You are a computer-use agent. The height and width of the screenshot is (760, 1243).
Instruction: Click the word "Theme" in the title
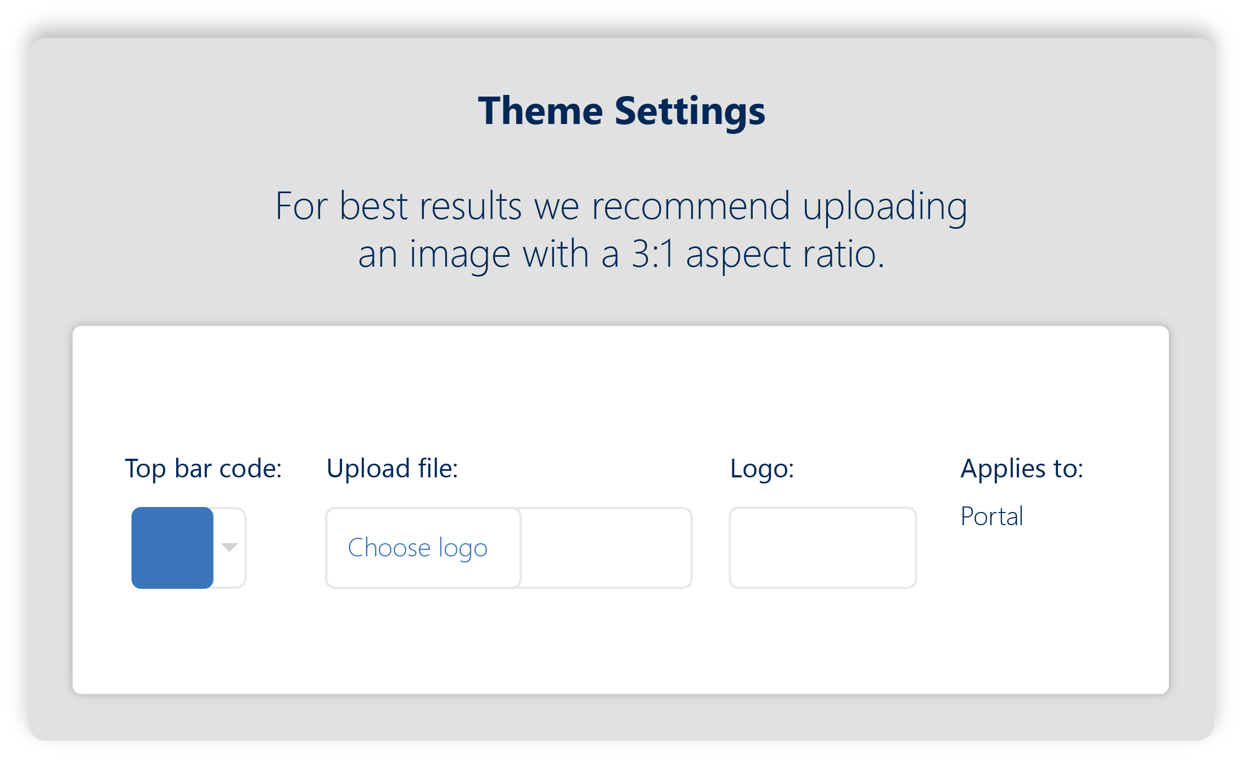point(541,111)
